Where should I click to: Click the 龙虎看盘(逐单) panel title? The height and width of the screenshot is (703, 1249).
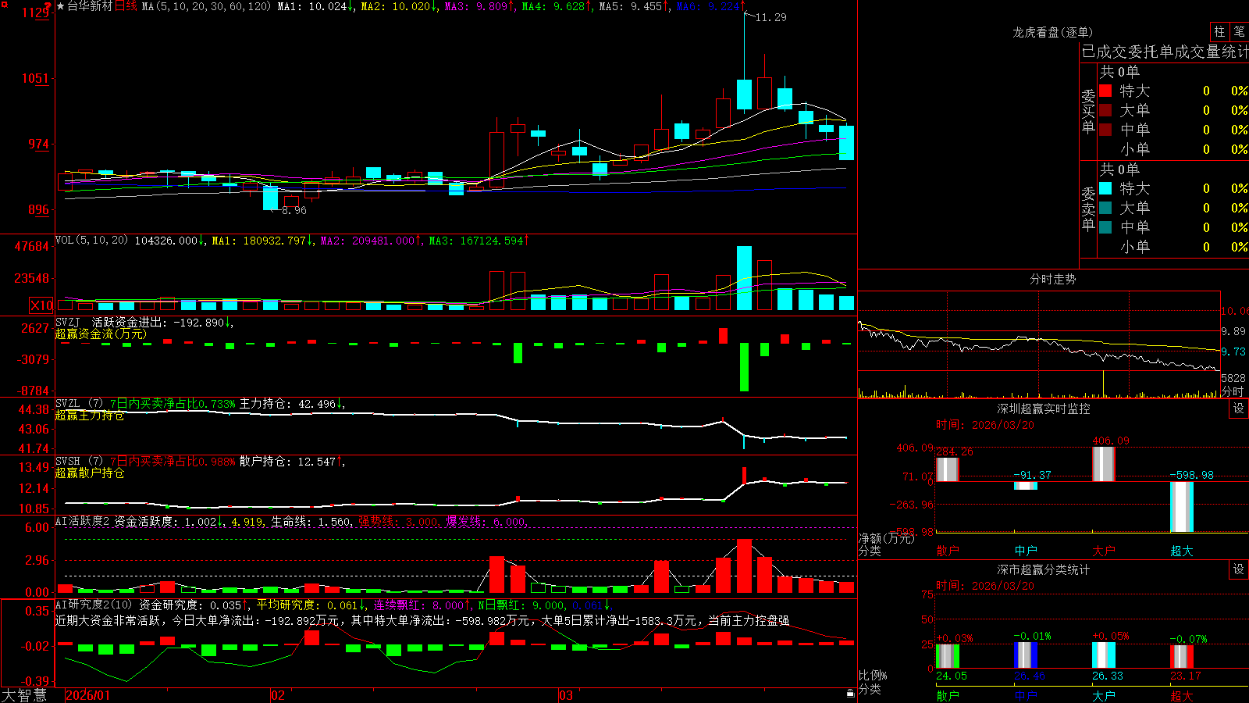coord(1052,32)
